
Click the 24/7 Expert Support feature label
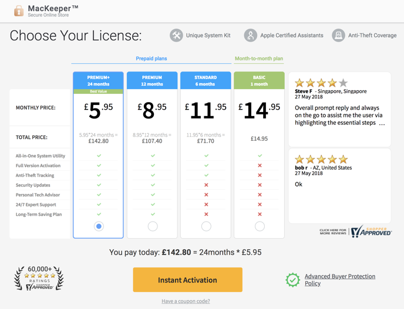tap(36, 205)
